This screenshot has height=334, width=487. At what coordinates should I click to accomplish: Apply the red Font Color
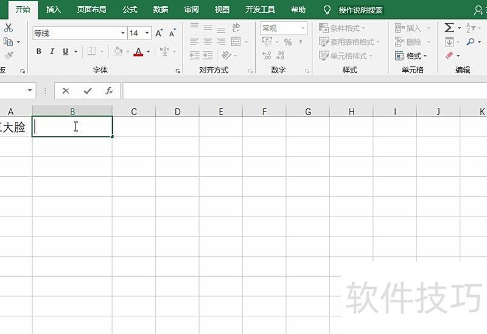tap(139, 51)
